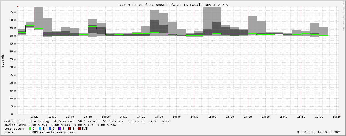Click the 16:10 time axis label
The image size is (346, 136).
[336, 117]
